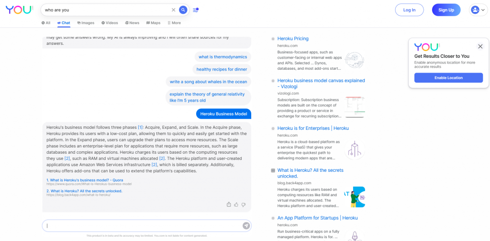Clear the search box with the X icon
This screenshot has width=490, height=241.
[x=173, y=10]
